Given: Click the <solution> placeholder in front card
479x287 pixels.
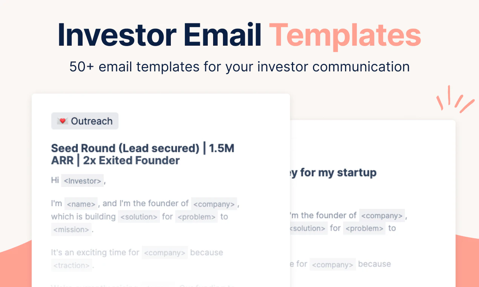Looking at the screenshot, I should pyautogui.click(x=139, y=217).
